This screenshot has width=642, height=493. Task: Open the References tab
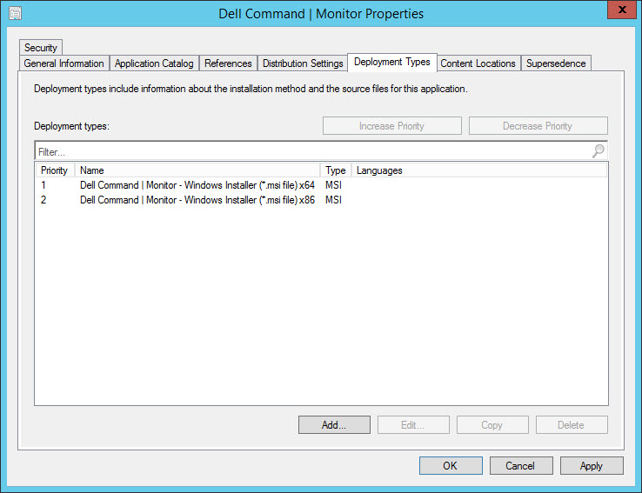click(228, 63)
